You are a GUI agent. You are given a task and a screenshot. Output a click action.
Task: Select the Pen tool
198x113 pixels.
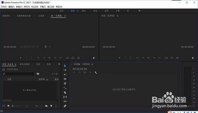point(65,106)
